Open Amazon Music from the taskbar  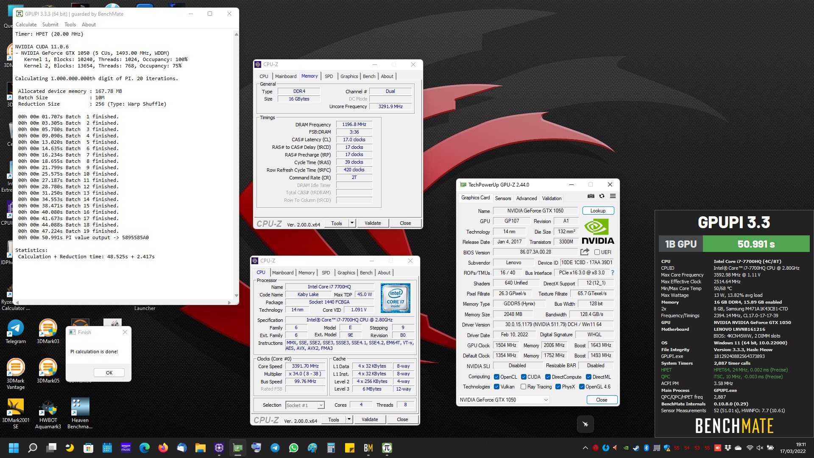[x=126, y=448]
